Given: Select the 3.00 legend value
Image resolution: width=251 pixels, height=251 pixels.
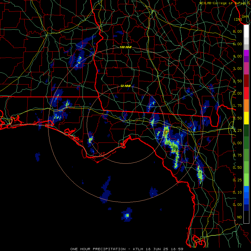Looking at the screenshot, I should point(237,69).
